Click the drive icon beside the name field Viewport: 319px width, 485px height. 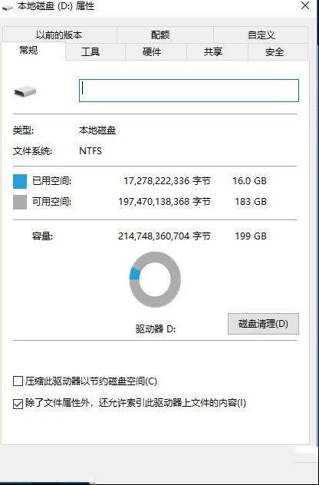tap(25, 91)
